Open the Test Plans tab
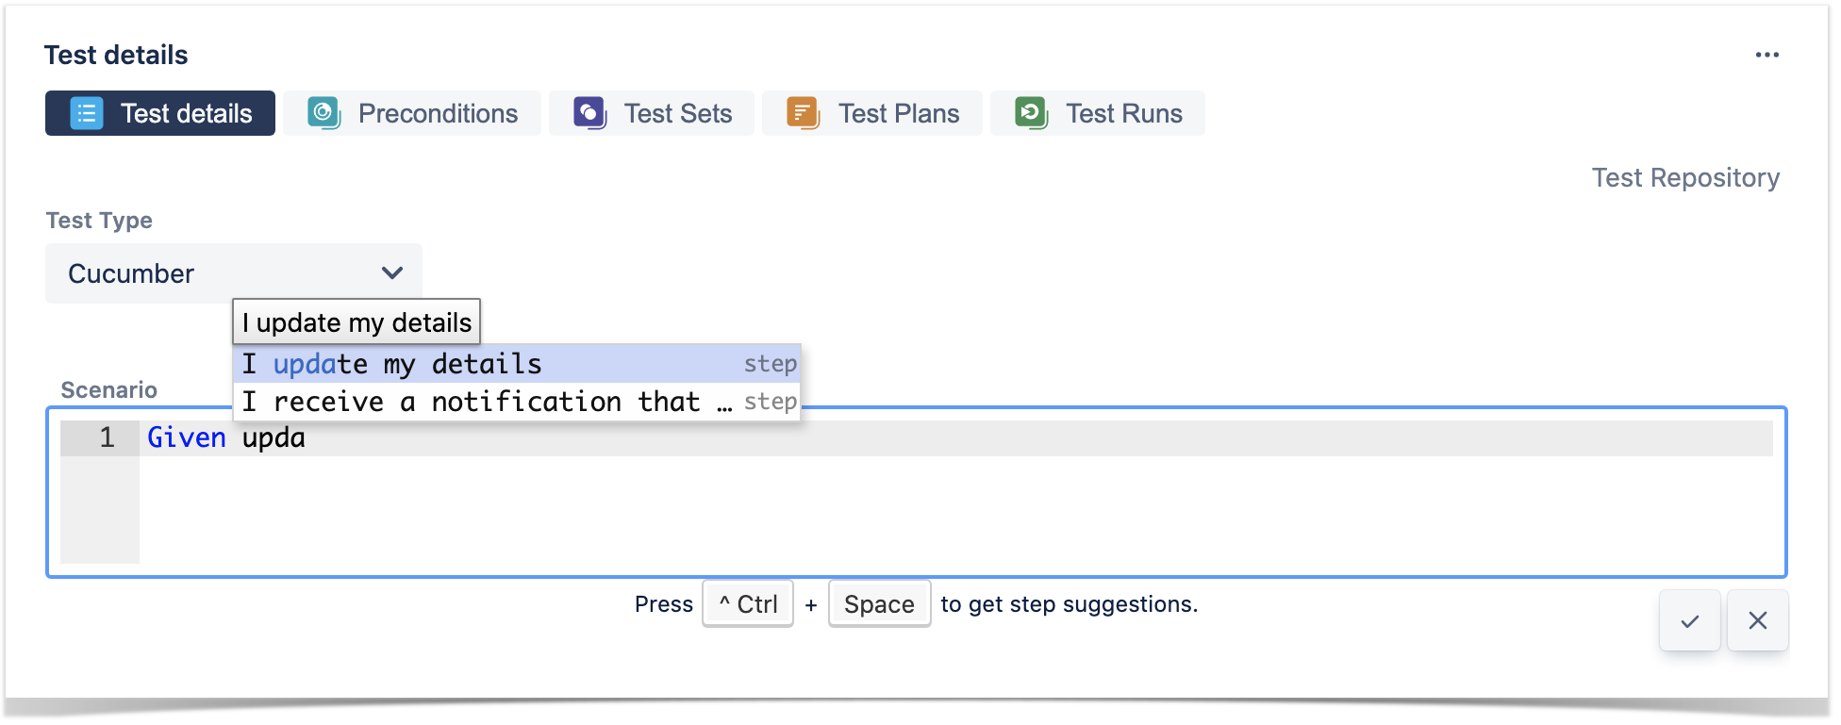This screenshot has width=1841, height=725. (x=872, y=113)
